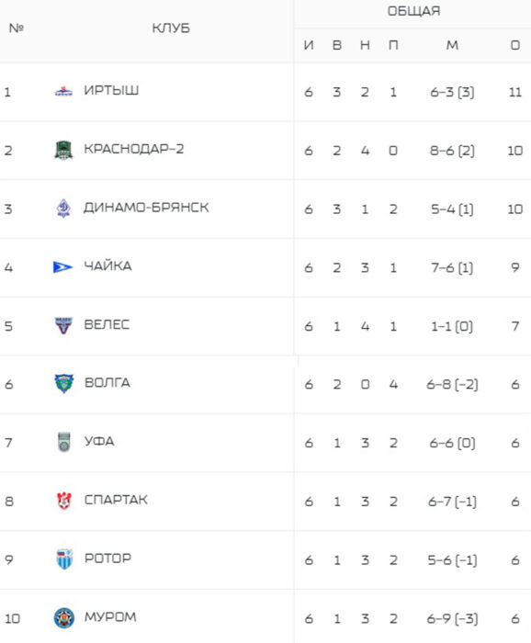Click the Волга club emblem
The image size is (531, 643).
coord(64,384)
